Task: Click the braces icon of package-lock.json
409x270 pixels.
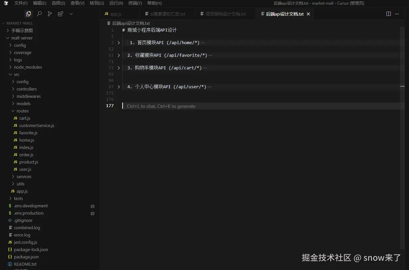Action: [x=10, y=249]
